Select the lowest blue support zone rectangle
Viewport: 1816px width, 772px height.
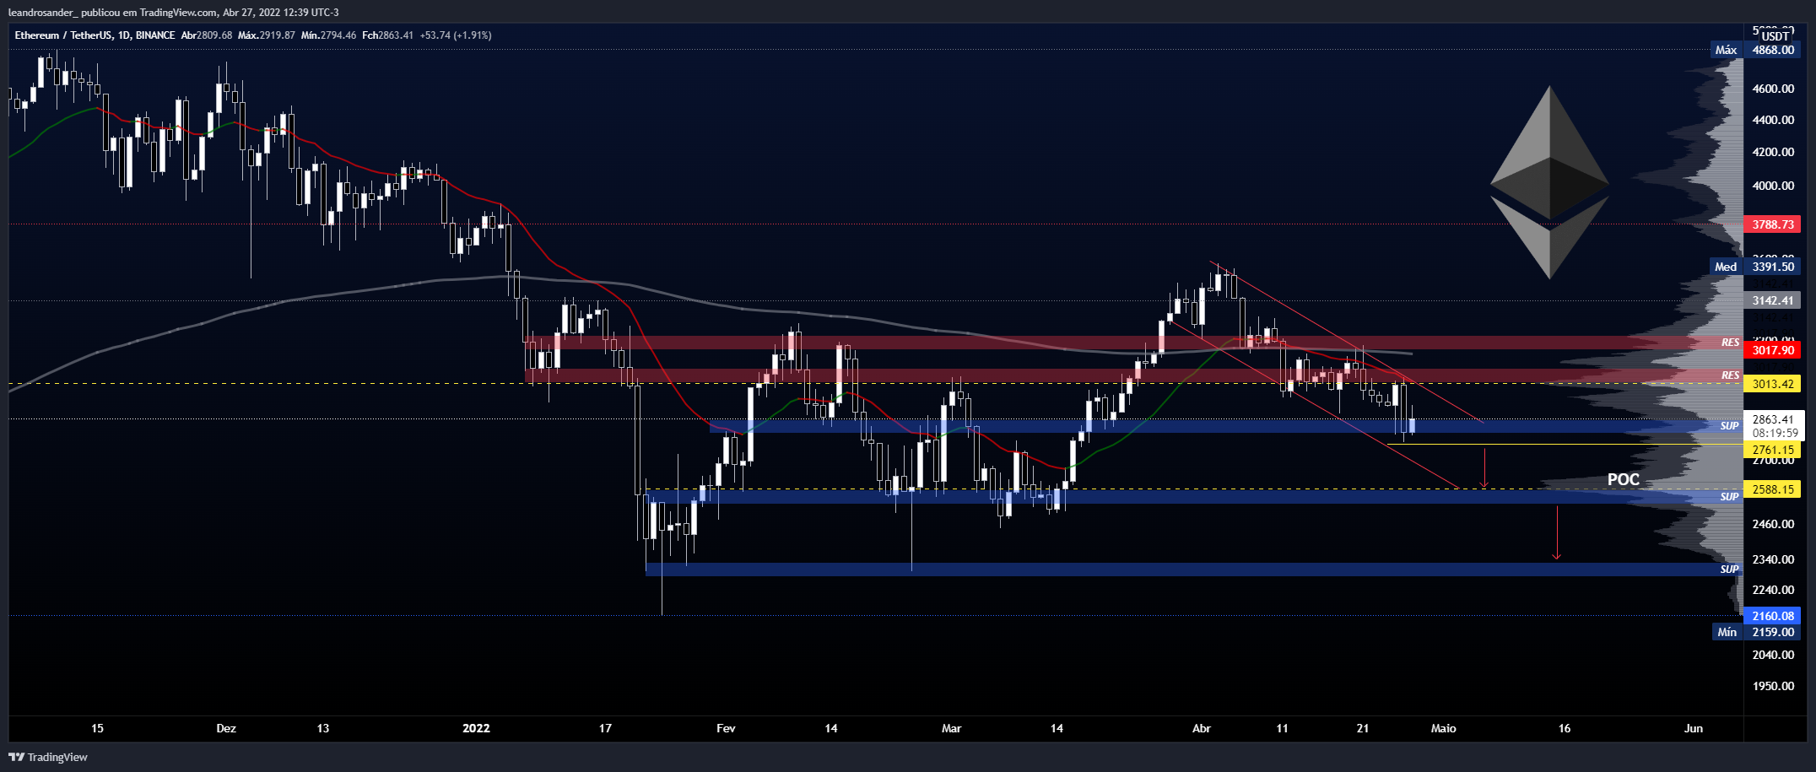point(1193,570)
